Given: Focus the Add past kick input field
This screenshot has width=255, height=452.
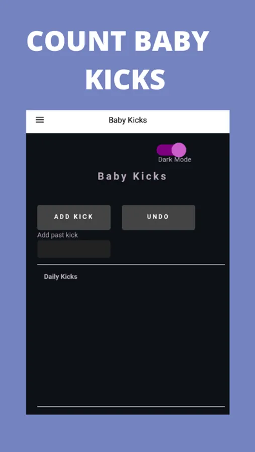Looking at the screenshot, I should tap(73, 249).
